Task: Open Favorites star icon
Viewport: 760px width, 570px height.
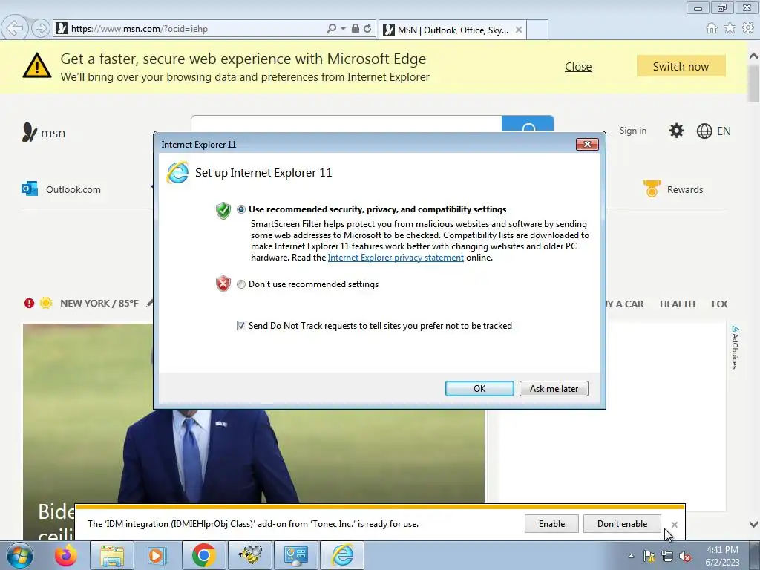Action: 730,28
